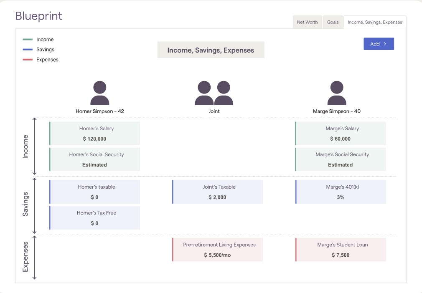Click the blue Savings legend line
Viewport: 422px width, 293px height.
pos(28,50)
